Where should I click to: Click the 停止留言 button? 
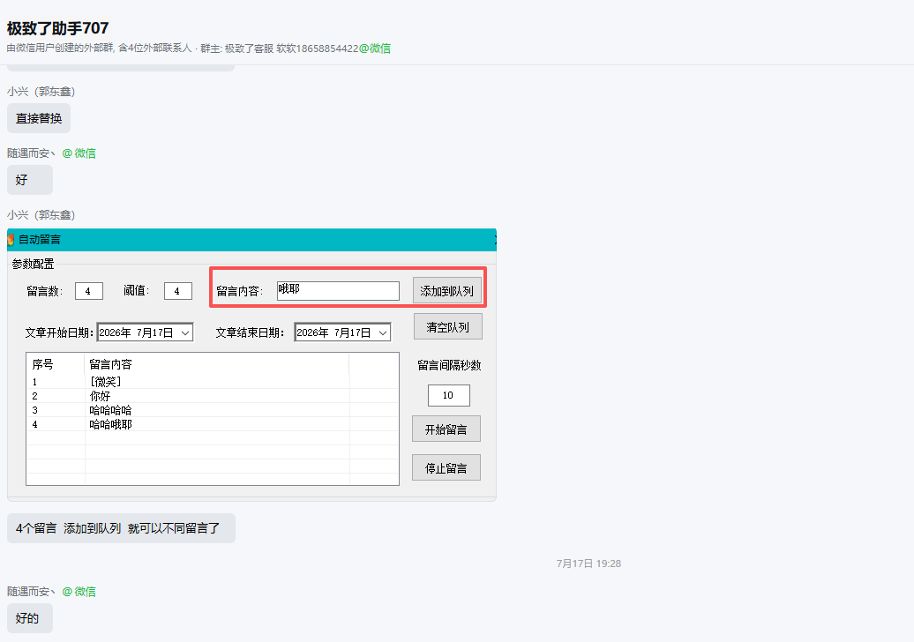446,467
